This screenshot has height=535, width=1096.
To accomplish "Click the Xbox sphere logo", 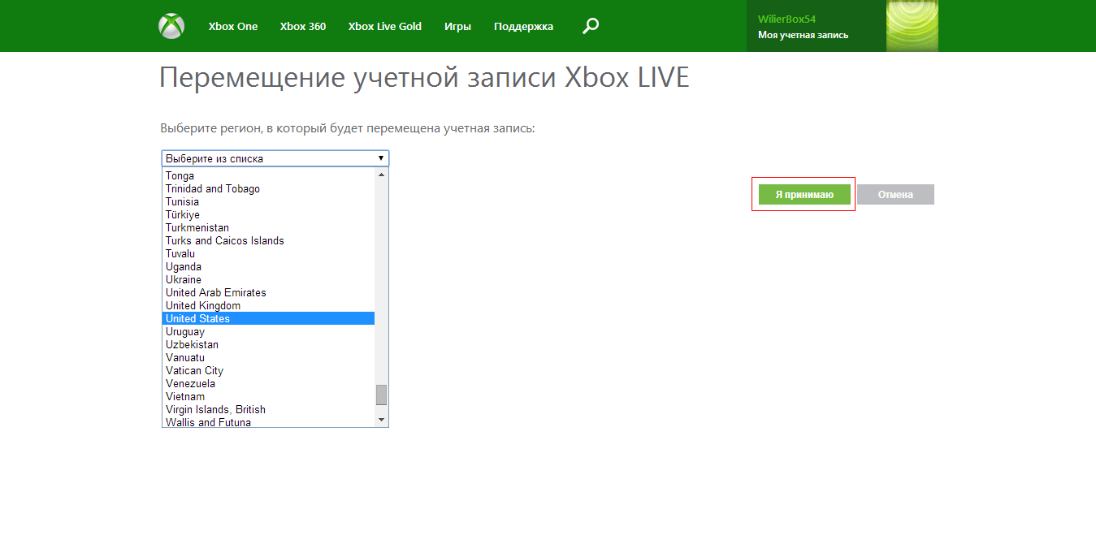I will coord(171,26).
